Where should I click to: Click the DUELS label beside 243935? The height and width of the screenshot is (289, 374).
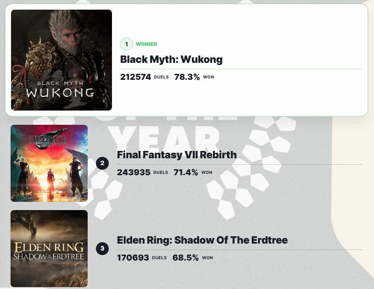[161, 172]
